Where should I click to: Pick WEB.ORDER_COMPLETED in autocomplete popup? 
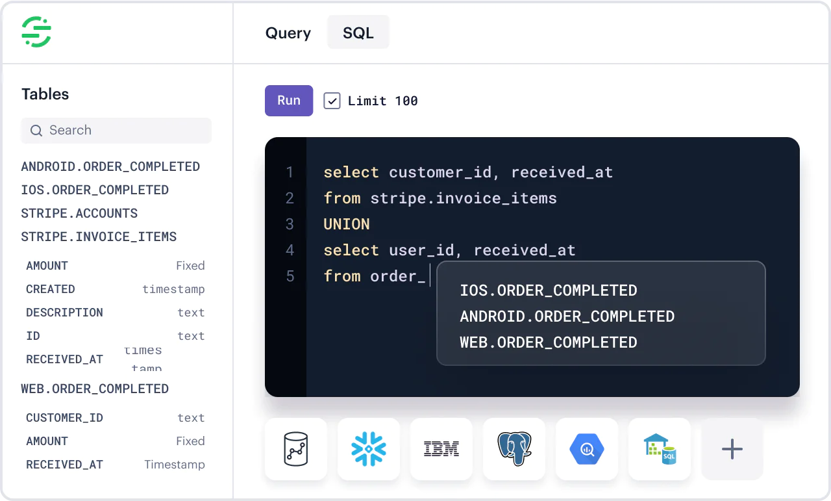549,342
